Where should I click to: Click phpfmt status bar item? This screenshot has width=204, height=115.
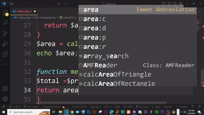click(x=168, y=107)
